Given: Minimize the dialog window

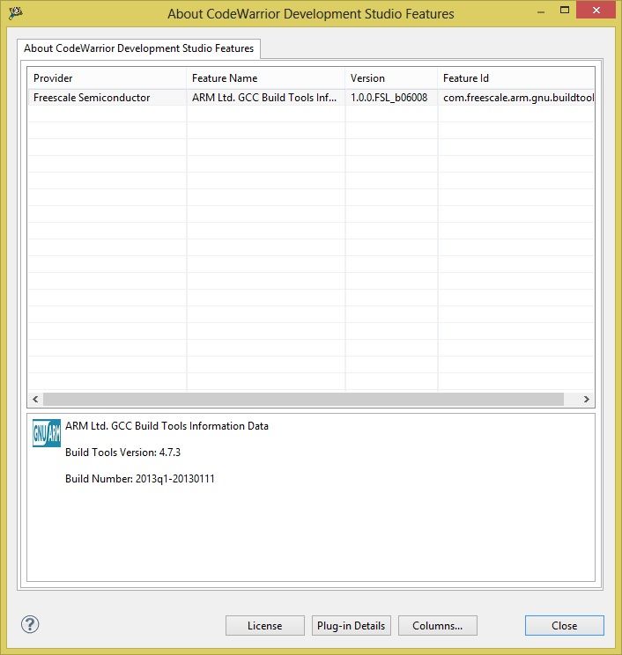Looking at the screenshot, I should 541,11.
